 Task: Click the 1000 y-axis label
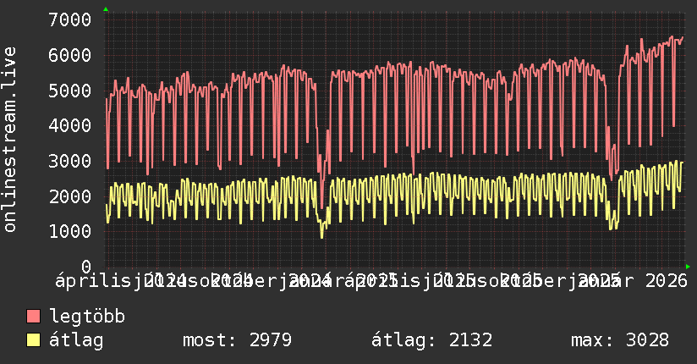(x=70, y=231)
